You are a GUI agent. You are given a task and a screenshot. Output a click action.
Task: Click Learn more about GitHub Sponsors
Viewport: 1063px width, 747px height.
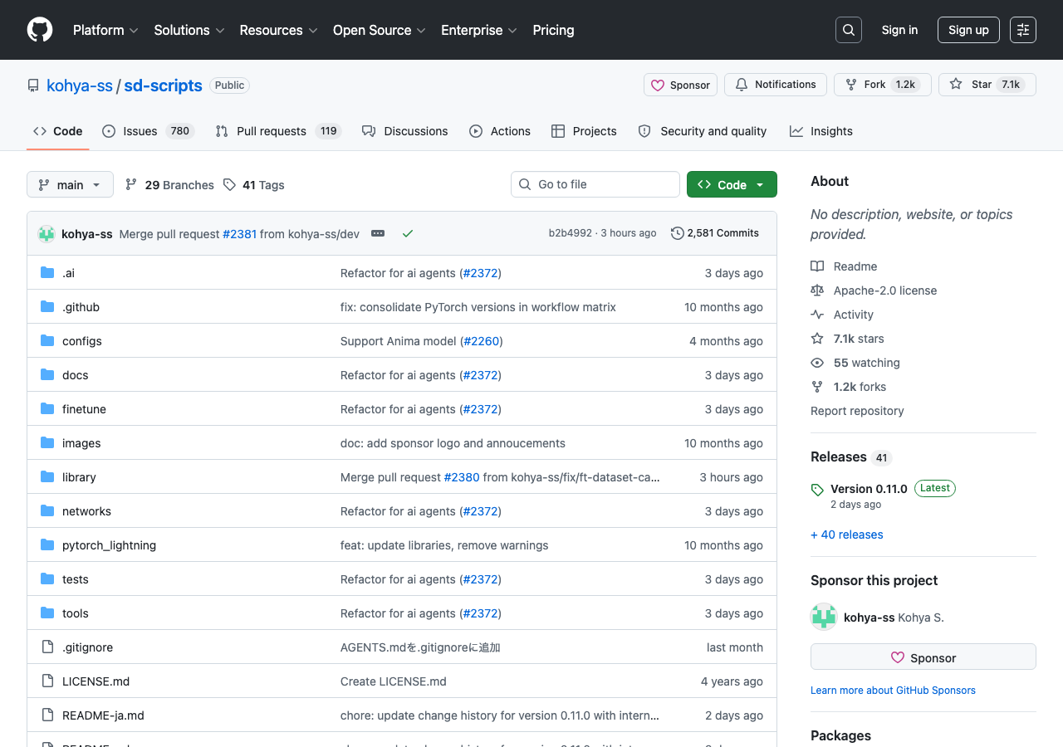coord(893,691)
